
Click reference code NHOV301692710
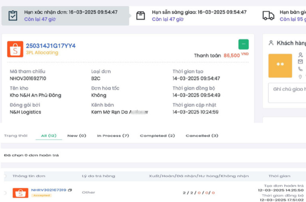28,78
